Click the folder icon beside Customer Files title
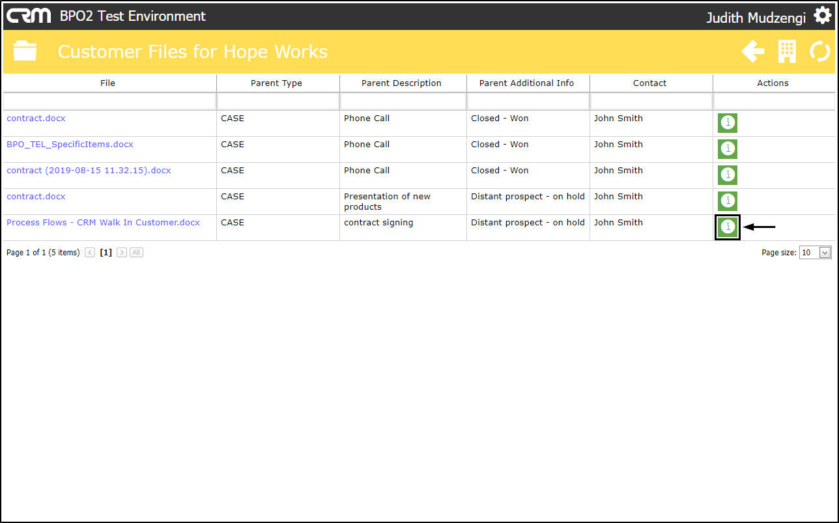839x523 pixels. tap(25, 51)
